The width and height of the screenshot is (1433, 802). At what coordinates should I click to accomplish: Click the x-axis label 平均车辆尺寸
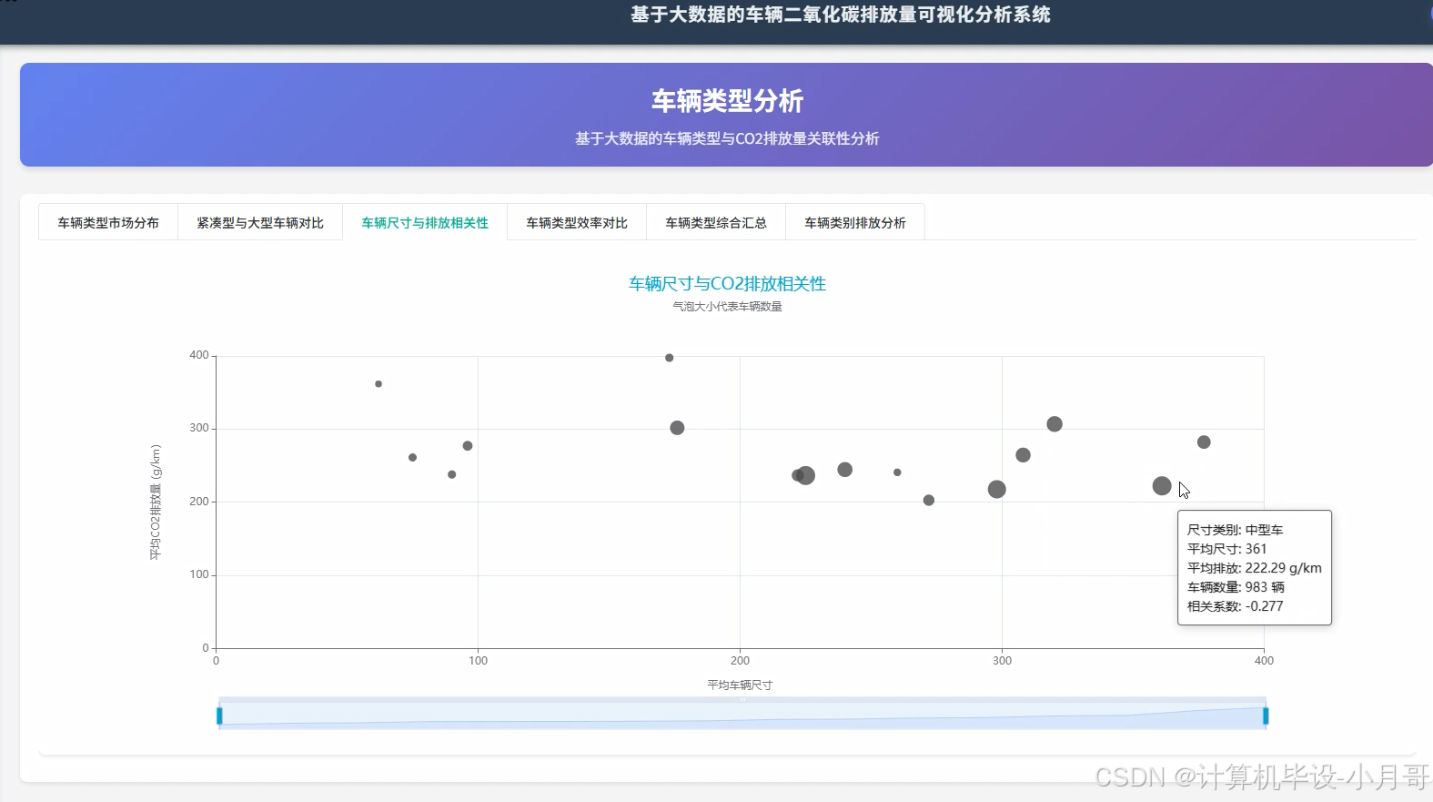(x=740, y=685)
